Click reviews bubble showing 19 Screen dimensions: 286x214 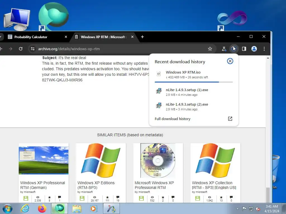[118, 197]
